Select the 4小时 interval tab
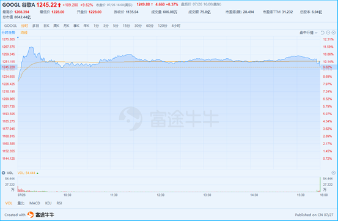338x221 pixels. (x=176, y=26)
